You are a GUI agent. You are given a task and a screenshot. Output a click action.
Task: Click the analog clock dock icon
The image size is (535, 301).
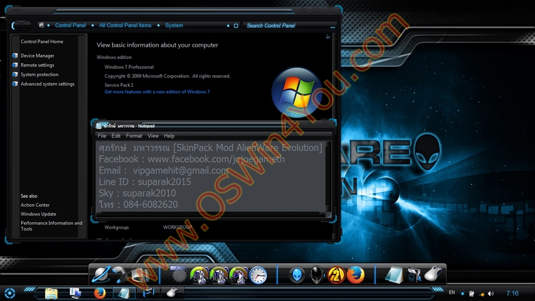tap(258, 275)
